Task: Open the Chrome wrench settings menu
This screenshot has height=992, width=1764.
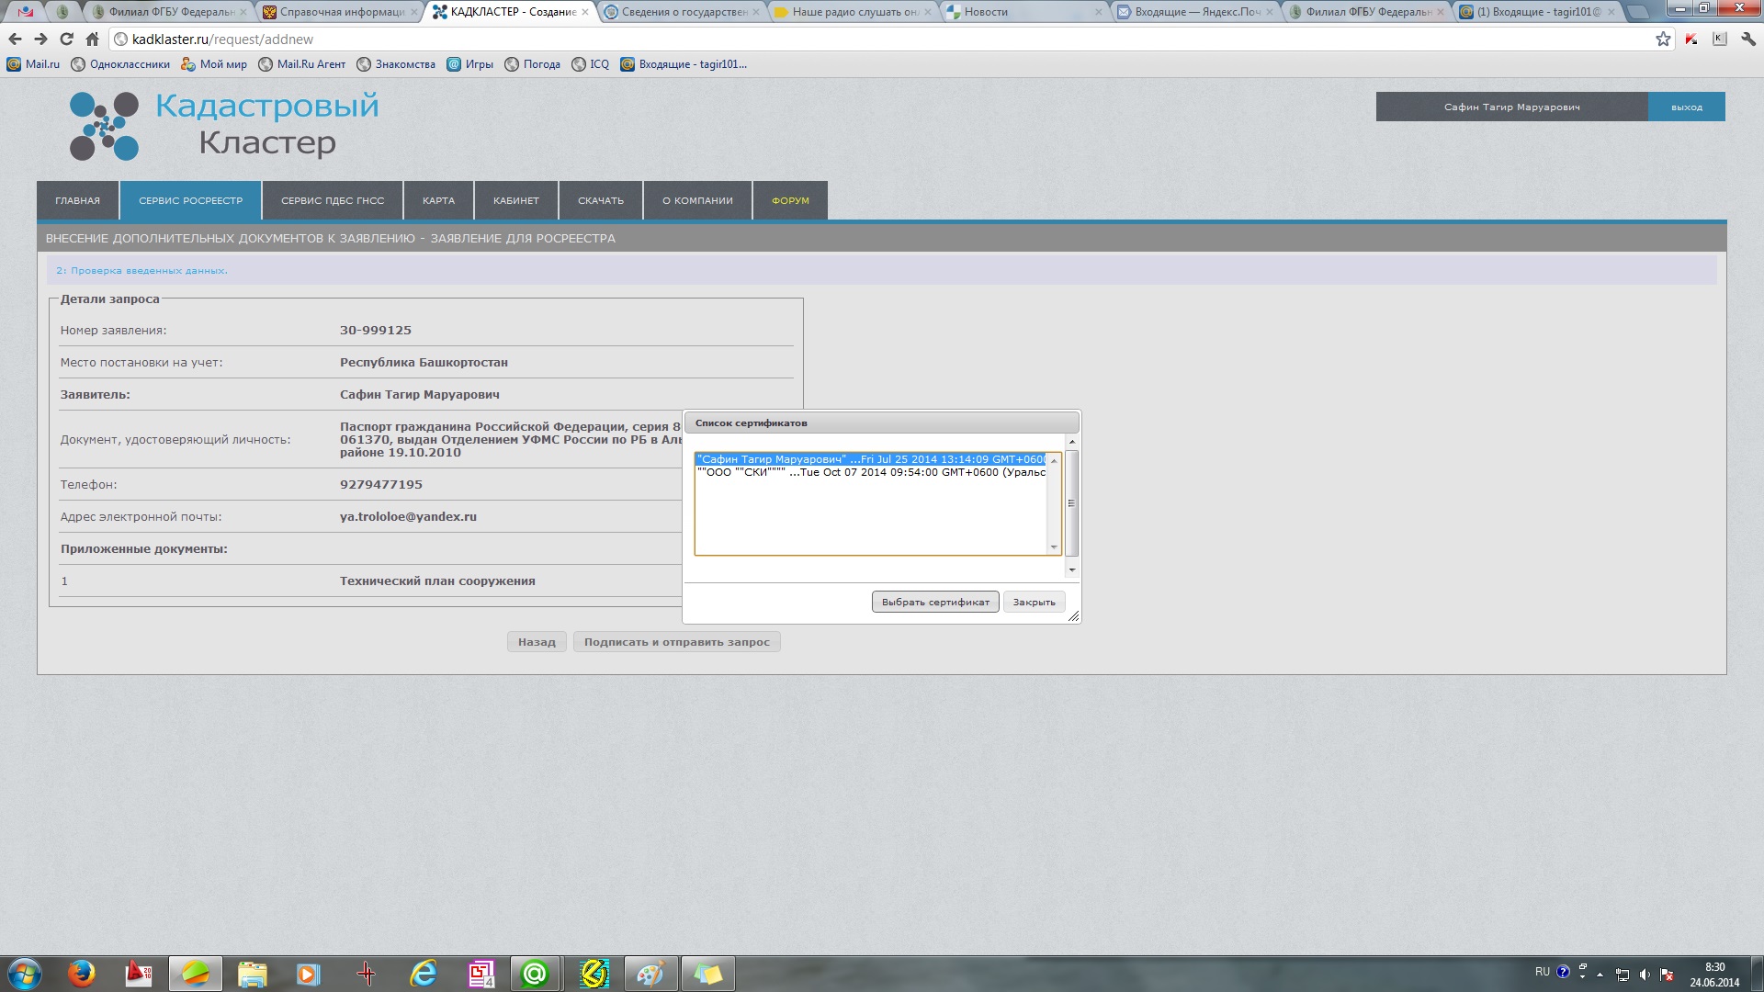Action: (x=1748, y=39)
